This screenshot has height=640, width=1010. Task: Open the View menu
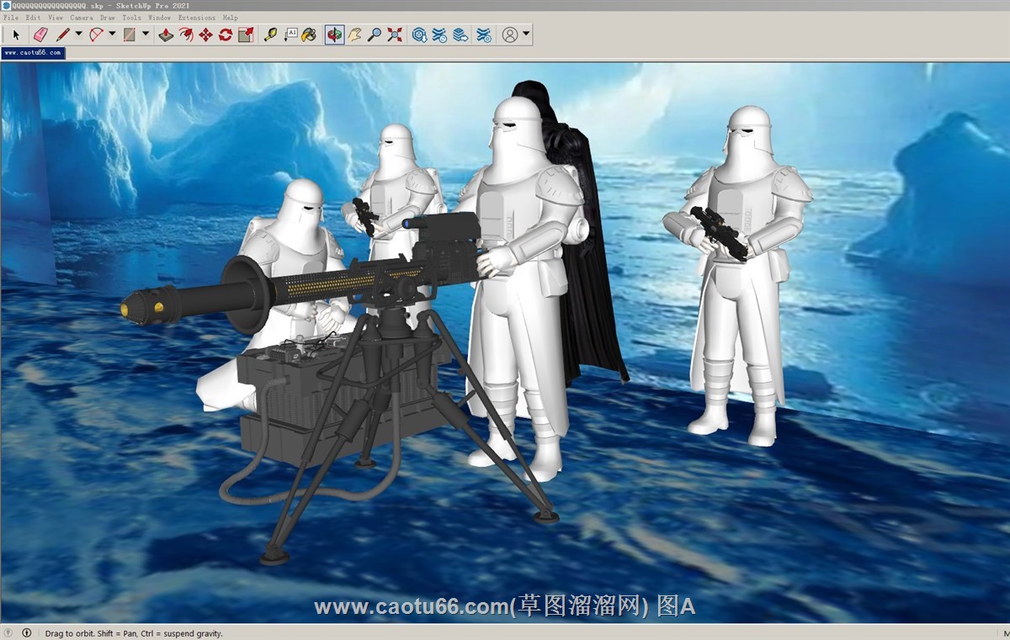click(x=56, y=17)
